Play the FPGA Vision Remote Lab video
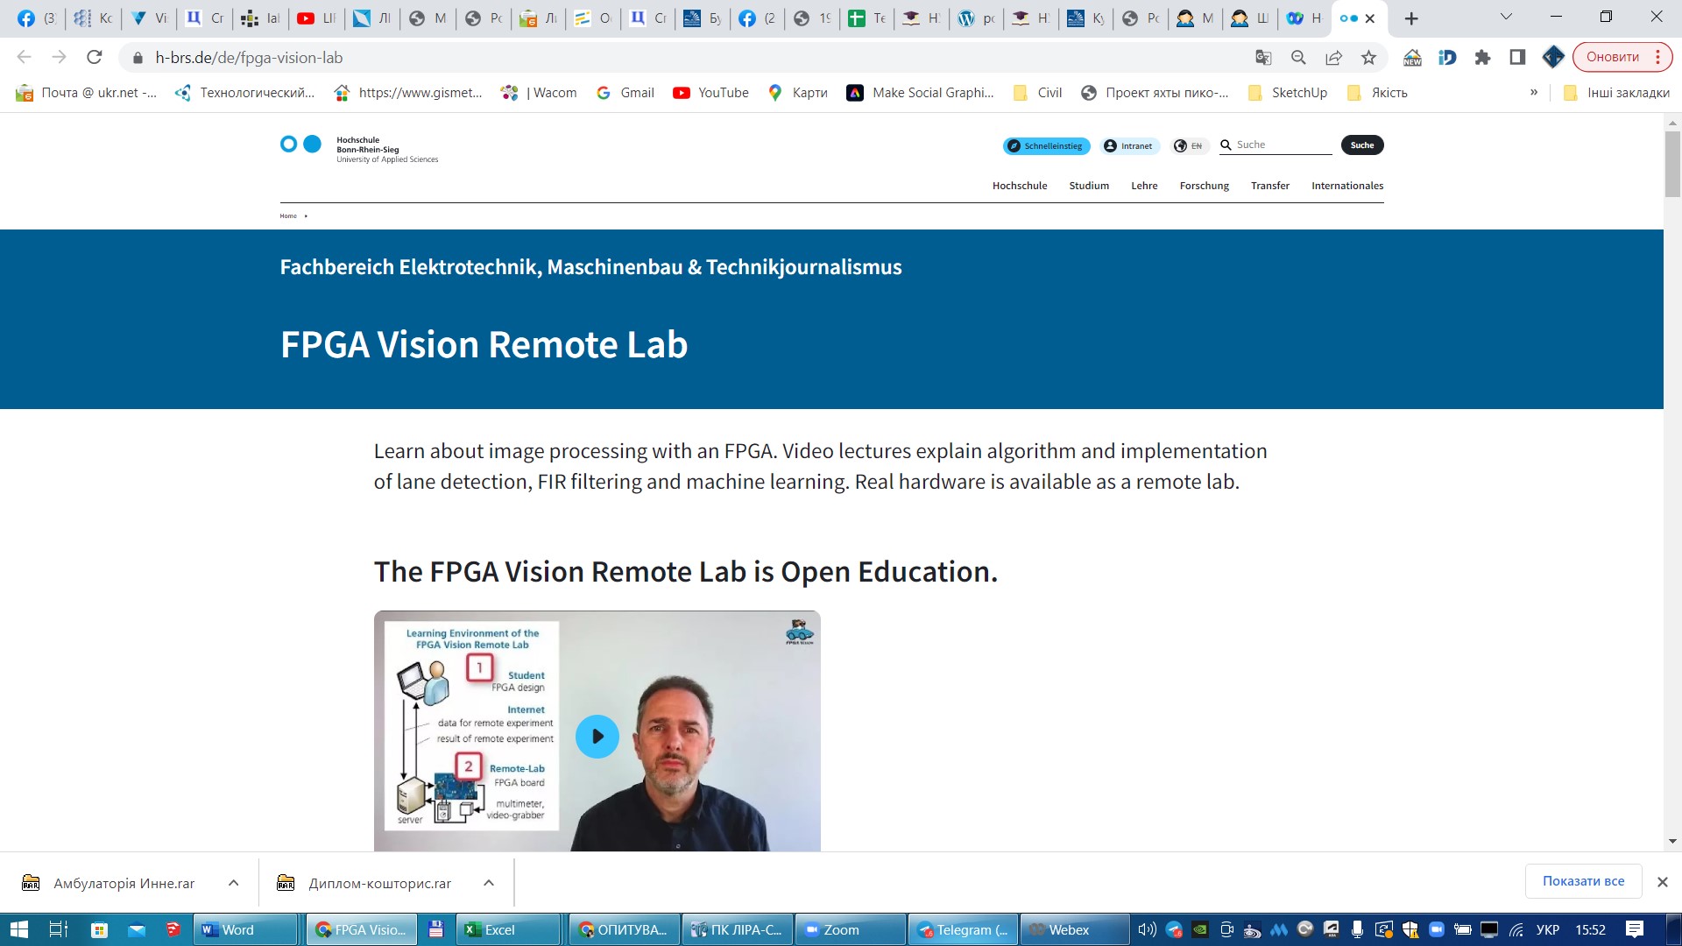The image size is (1682, 946). tap(597, 736)
